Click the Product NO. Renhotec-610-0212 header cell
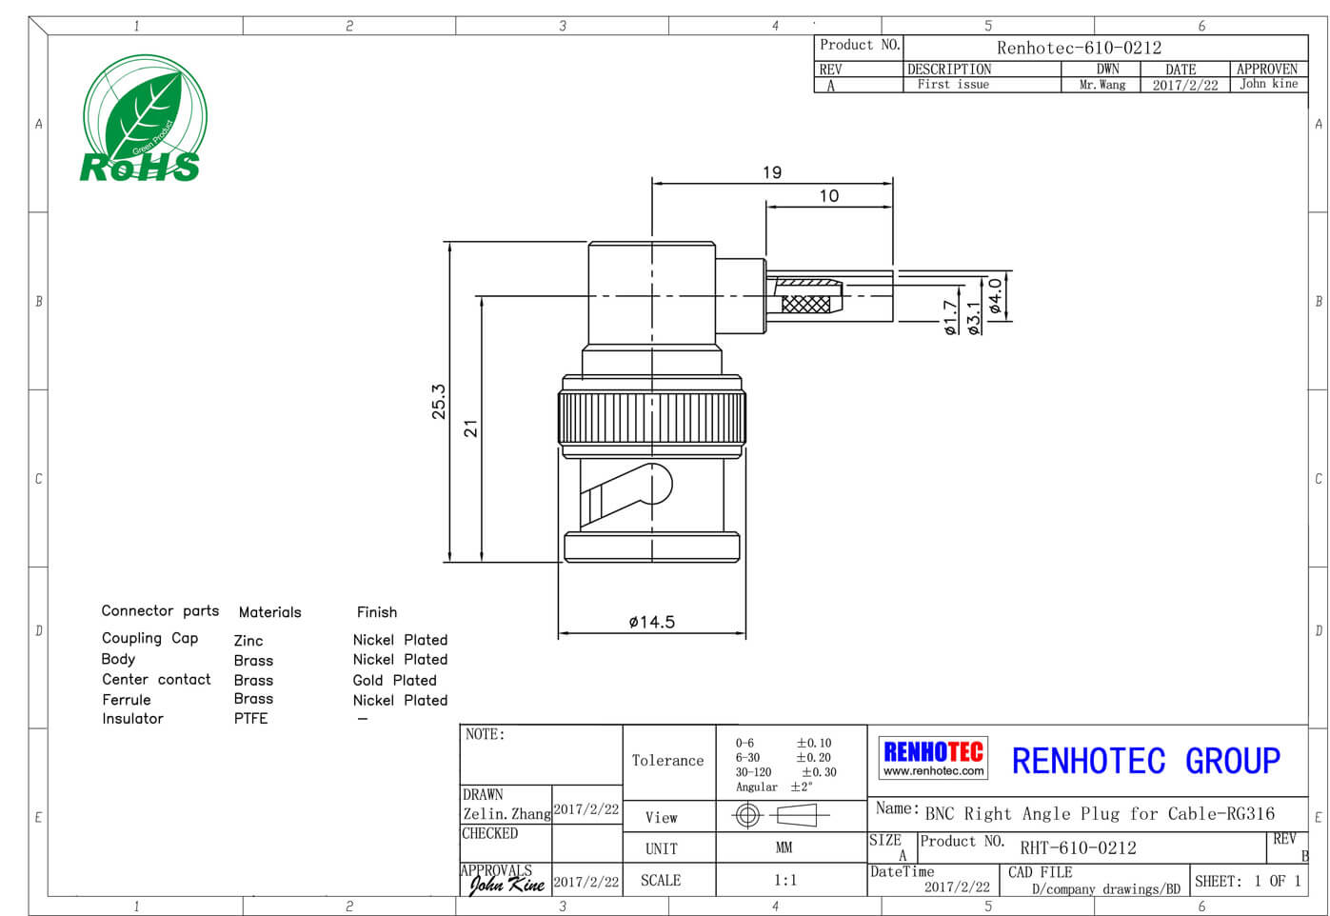Viewport: 1330px width, 916px height. coord(1078,48)
